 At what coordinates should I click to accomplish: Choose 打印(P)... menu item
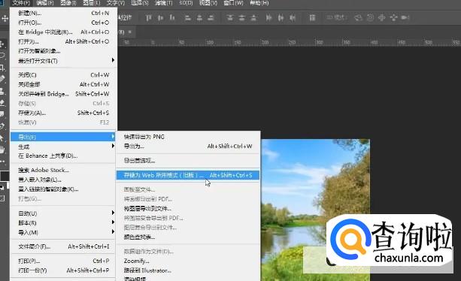63,261
